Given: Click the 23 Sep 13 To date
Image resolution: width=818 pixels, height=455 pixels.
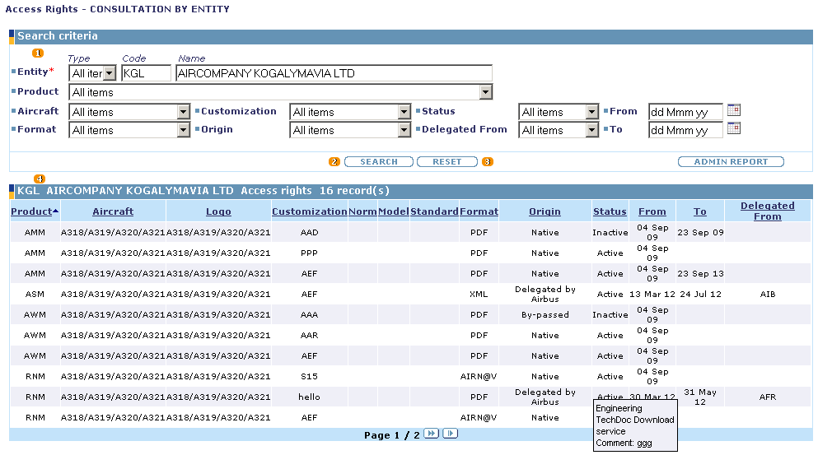Looking at the screenshot, I should [700, 274].
